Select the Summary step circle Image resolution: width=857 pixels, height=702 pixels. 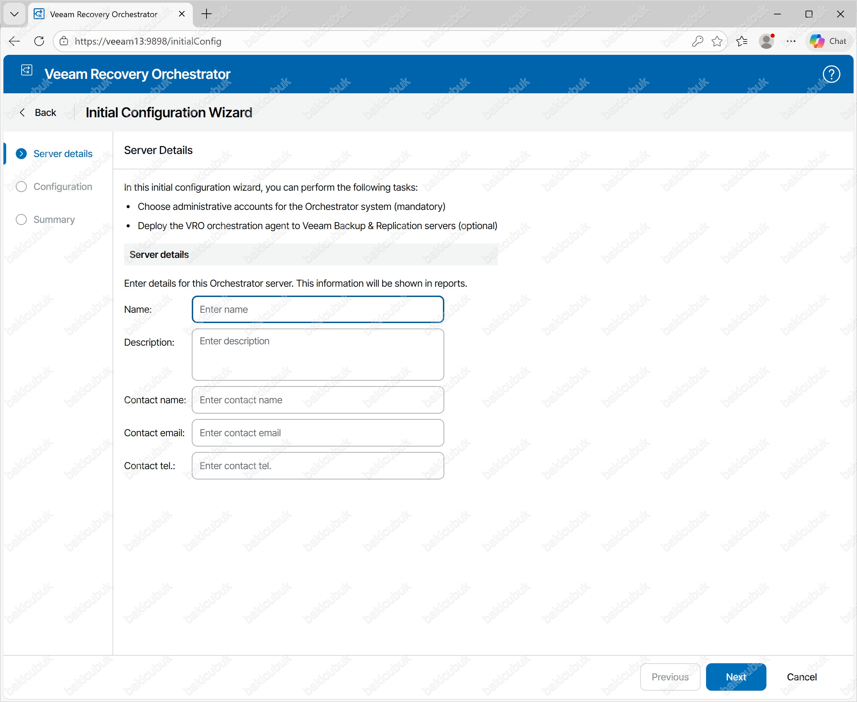click(21, 219)
